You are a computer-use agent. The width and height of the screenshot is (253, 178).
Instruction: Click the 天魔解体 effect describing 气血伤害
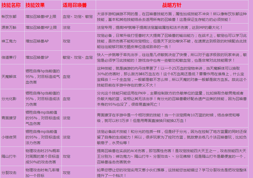point(43,77)
